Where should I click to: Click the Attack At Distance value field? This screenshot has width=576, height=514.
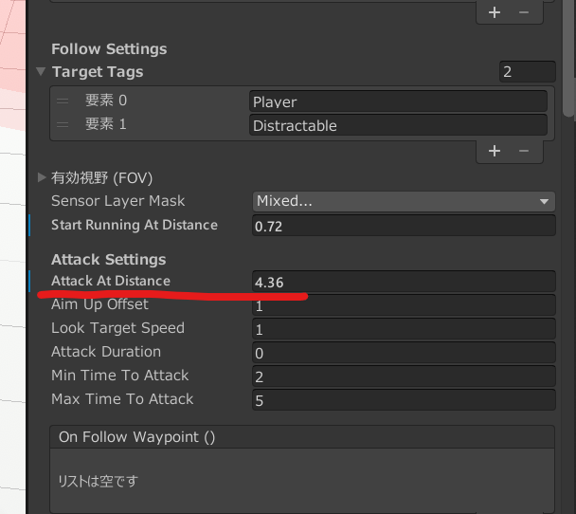(x=404, y=282)
